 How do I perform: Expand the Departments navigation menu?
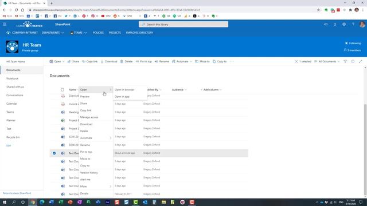[53, 33]
